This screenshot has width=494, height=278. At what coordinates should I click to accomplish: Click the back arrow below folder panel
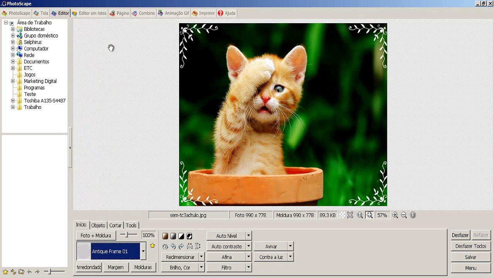(29, 272)
